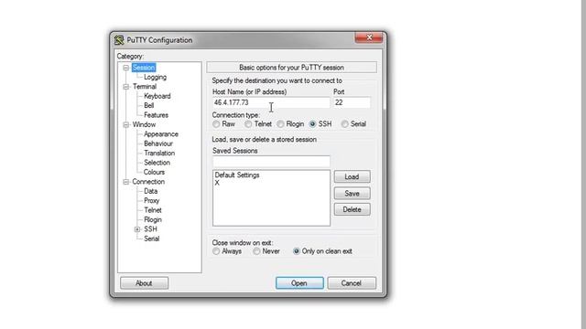Close the PuTTY Configuration window
The width and height of the screenshot is (586, 329).
(x=369, y=37)
